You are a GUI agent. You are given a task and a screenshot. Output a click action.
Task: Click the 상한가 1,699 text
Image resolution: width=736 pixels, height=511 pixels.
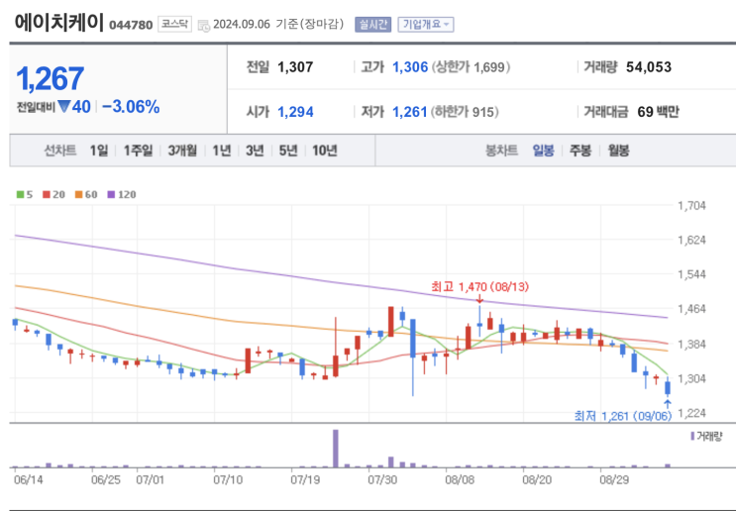pos(471,67)
